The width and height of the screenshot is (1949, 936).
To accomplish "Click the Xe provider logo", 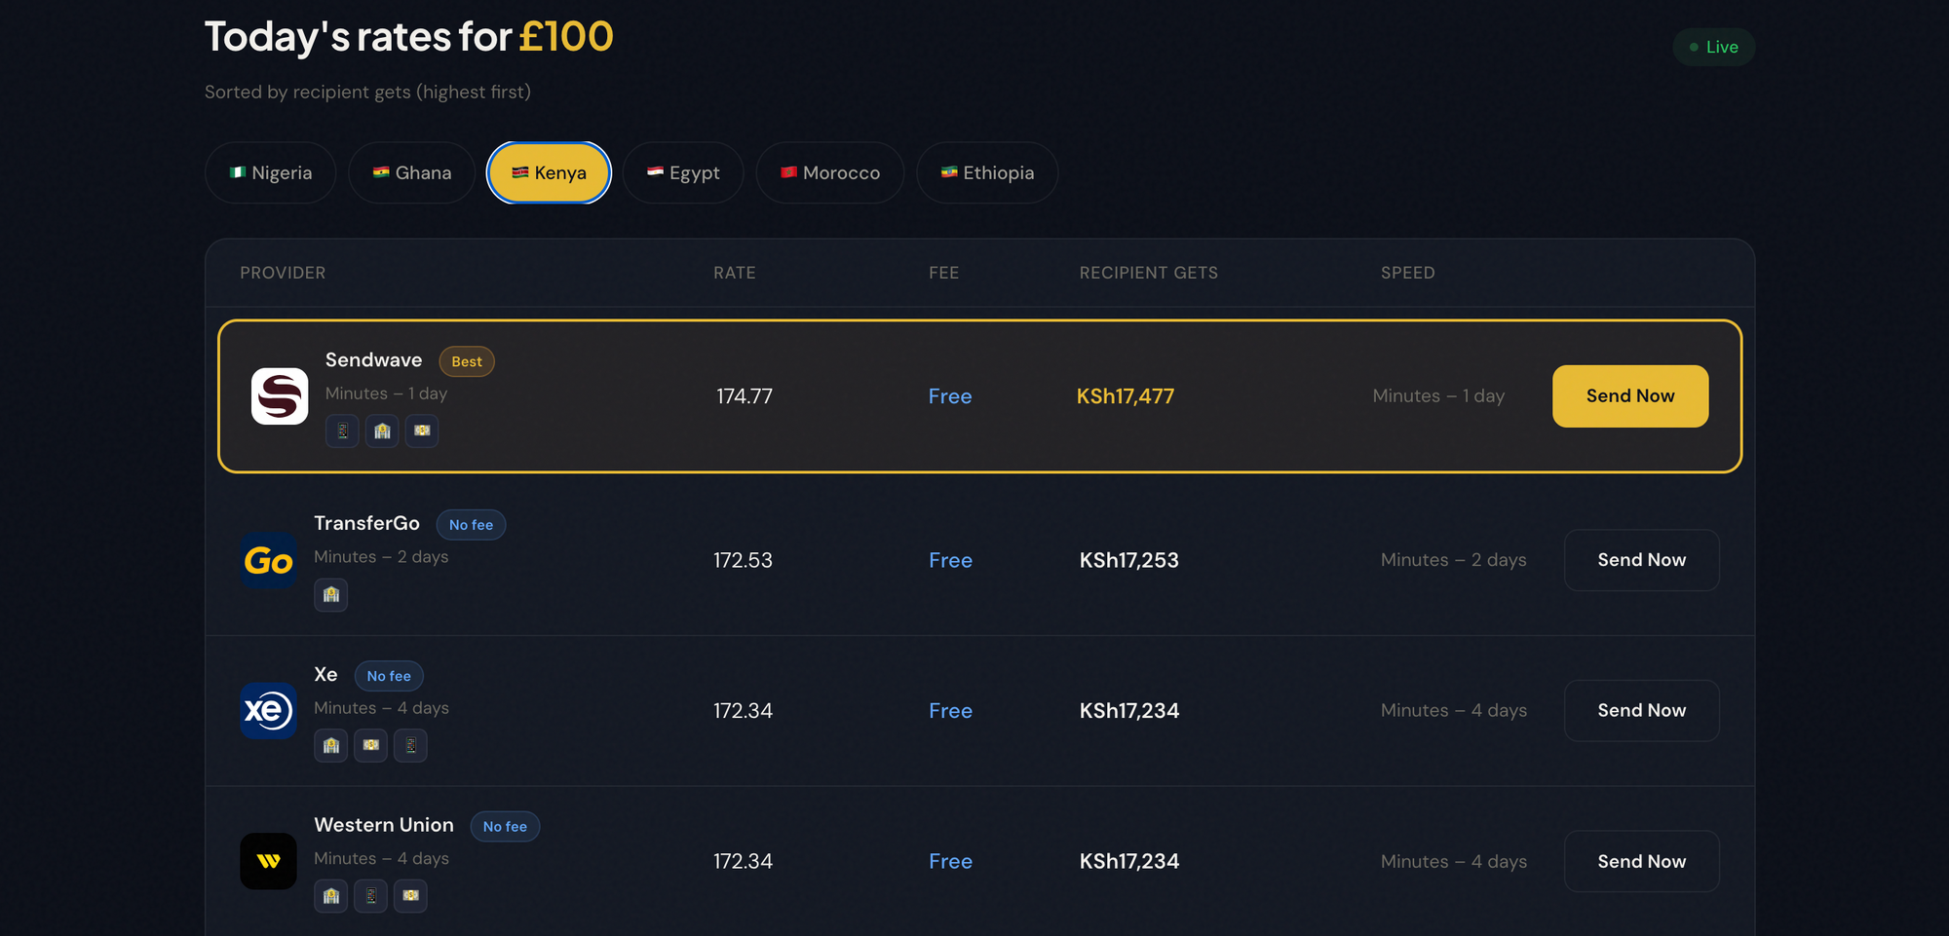I will point(268,711).
